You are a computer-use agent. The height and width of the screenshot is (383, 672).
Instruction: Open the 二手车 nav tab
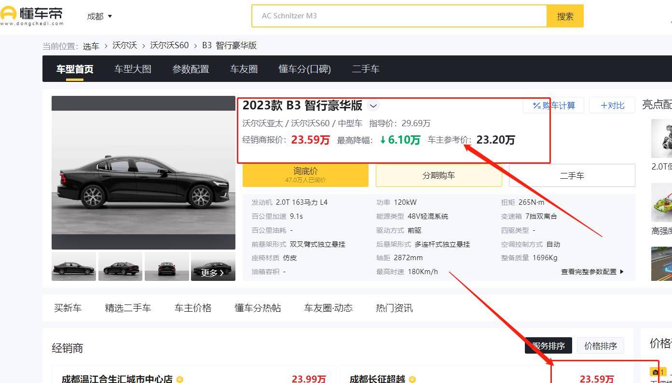(x=366, y=69)
